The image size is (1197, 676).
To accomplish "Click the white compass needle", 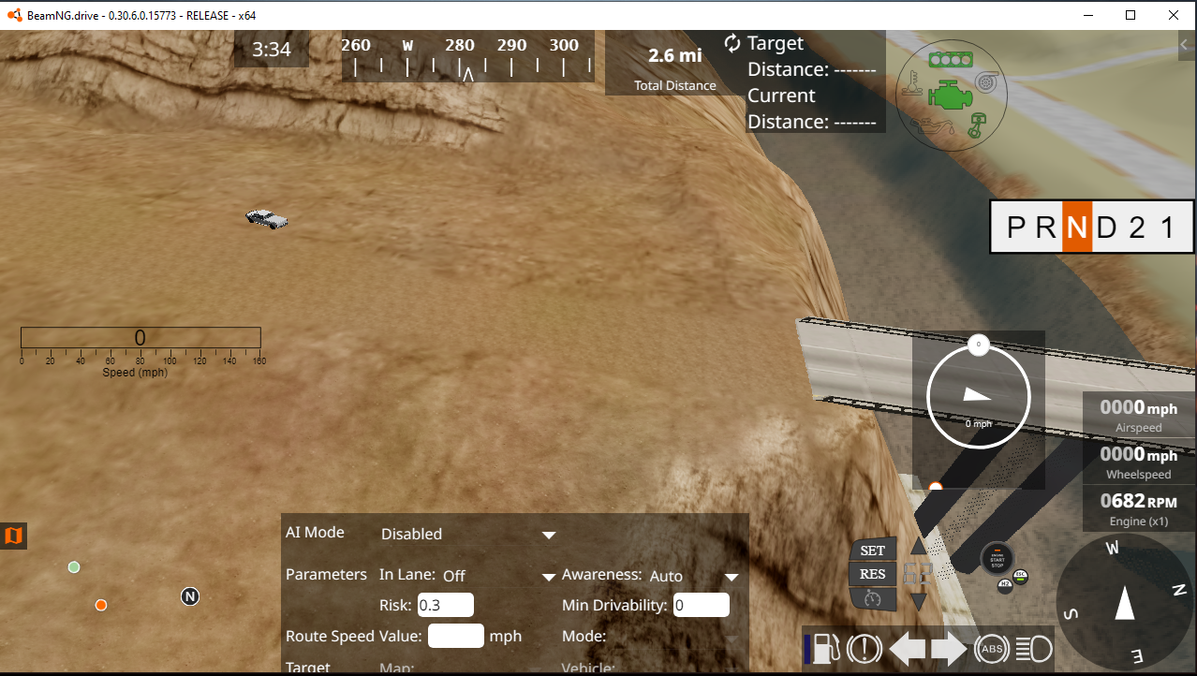I will 1125,602.
